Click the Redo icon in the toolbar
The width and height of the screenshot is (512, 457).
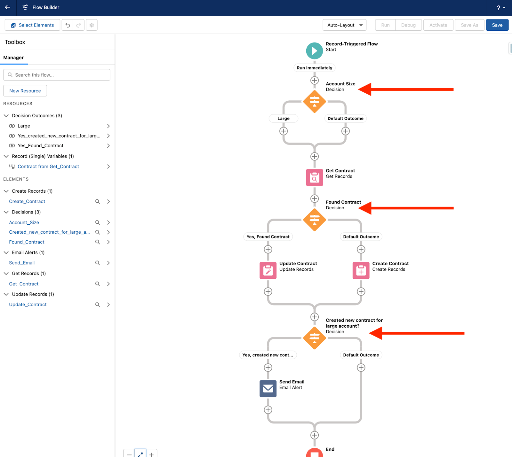coord(79,25)
